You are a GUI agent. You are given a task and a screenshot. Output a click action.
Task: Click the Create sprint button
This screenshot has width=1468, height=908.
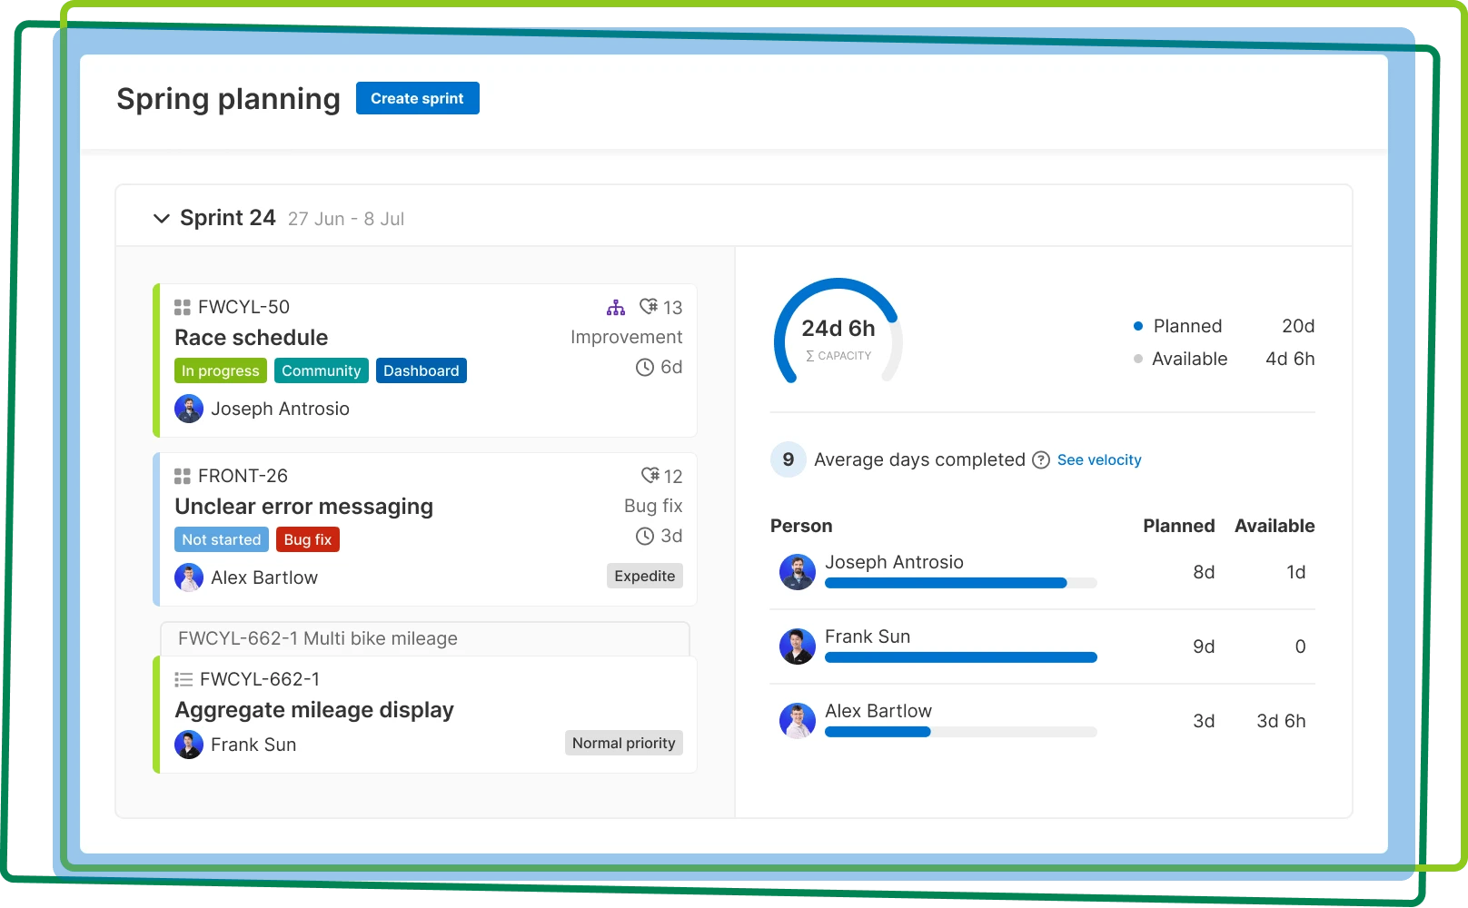coord(417,98)
